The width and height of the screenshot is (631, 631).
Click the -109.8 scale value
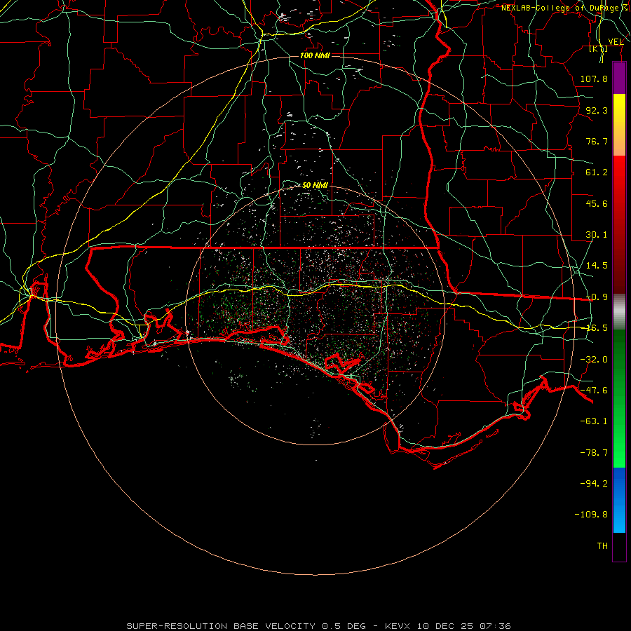click(x=591, y=515)
